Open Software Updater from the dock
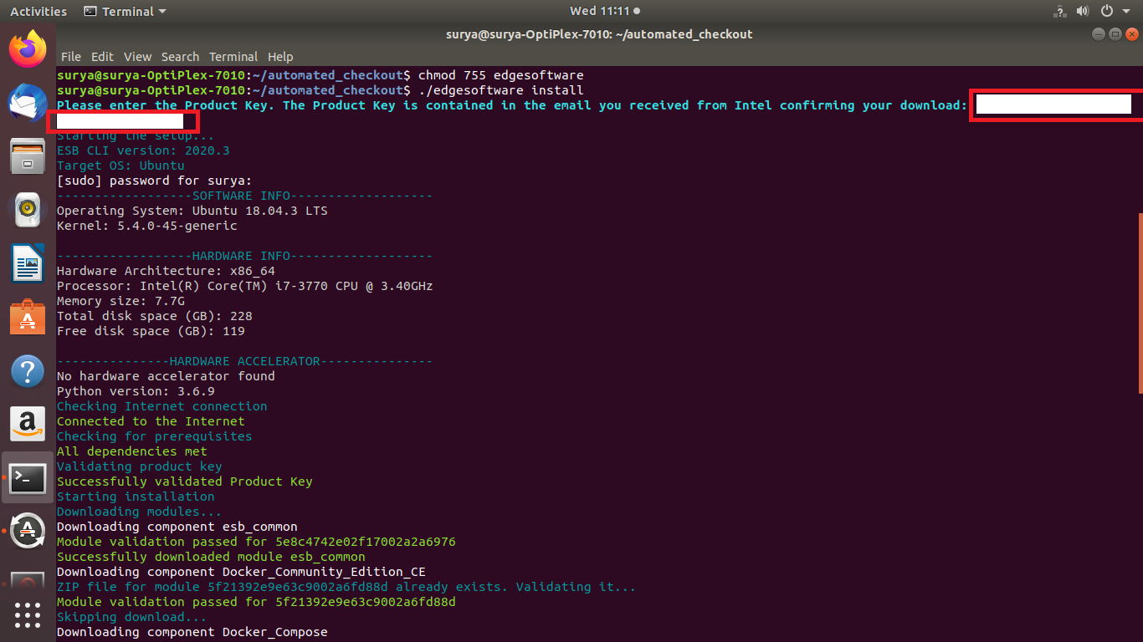 click(28, 531)
